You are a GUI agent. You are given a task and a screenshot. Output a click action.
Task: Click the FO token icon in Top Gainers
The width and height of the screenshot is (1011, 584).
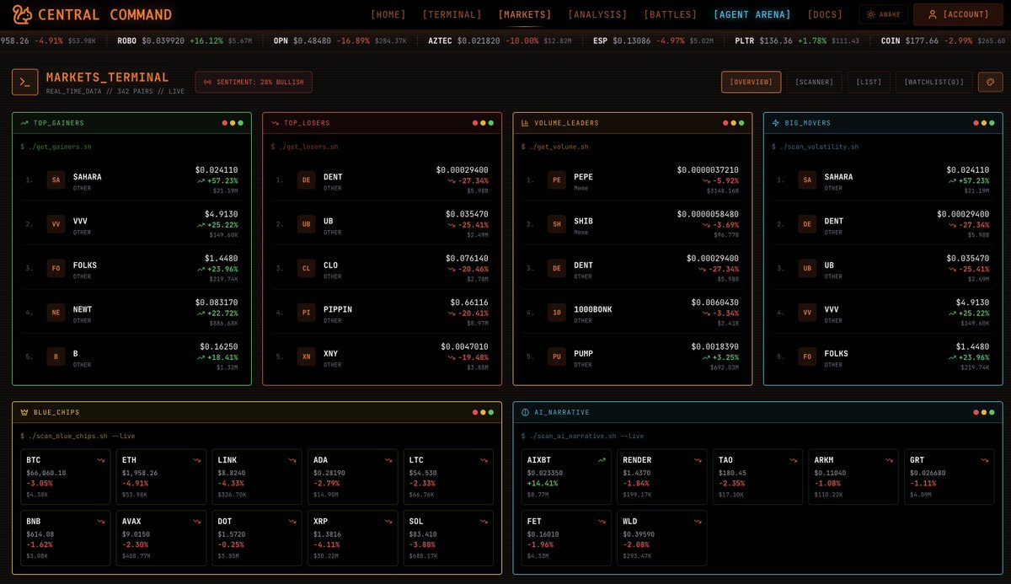pos(56,268)
